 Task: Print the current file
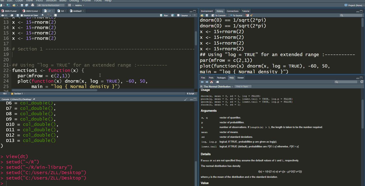[32, 5]
